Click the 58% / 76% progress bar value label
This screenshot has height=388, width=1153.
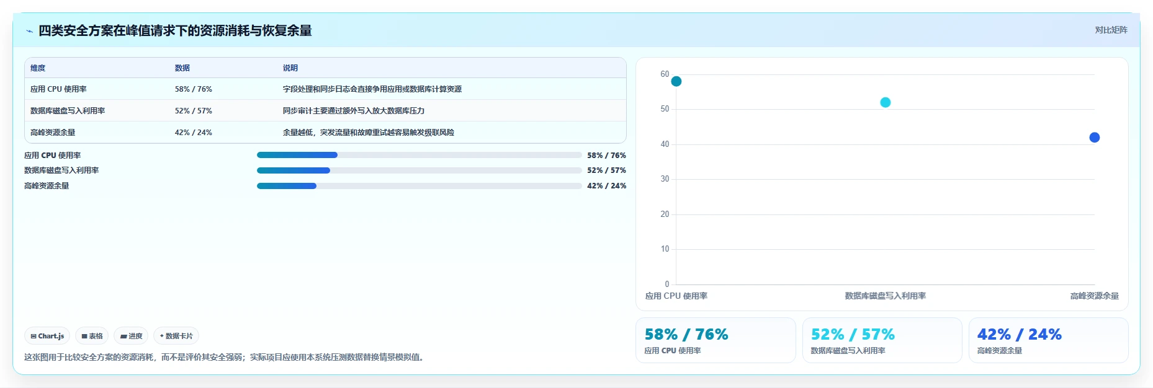point(607,156)
